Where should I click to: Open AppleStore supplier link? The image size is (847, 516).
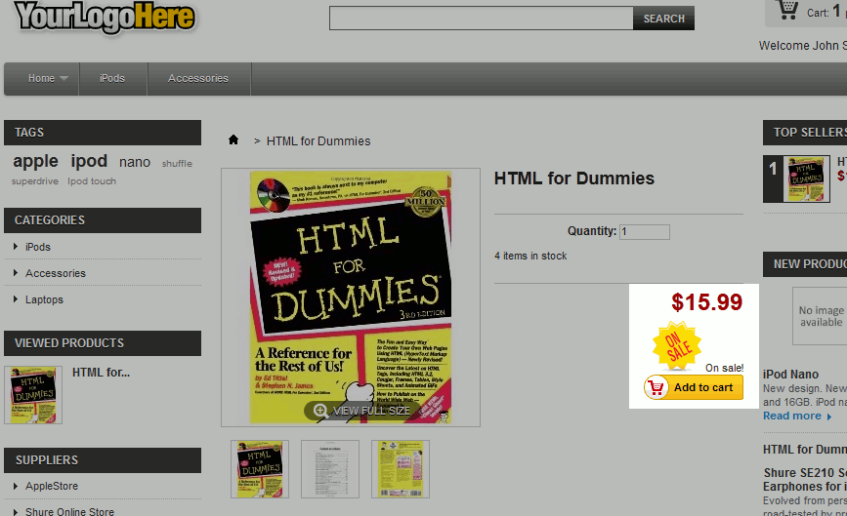tap(52, 486)
